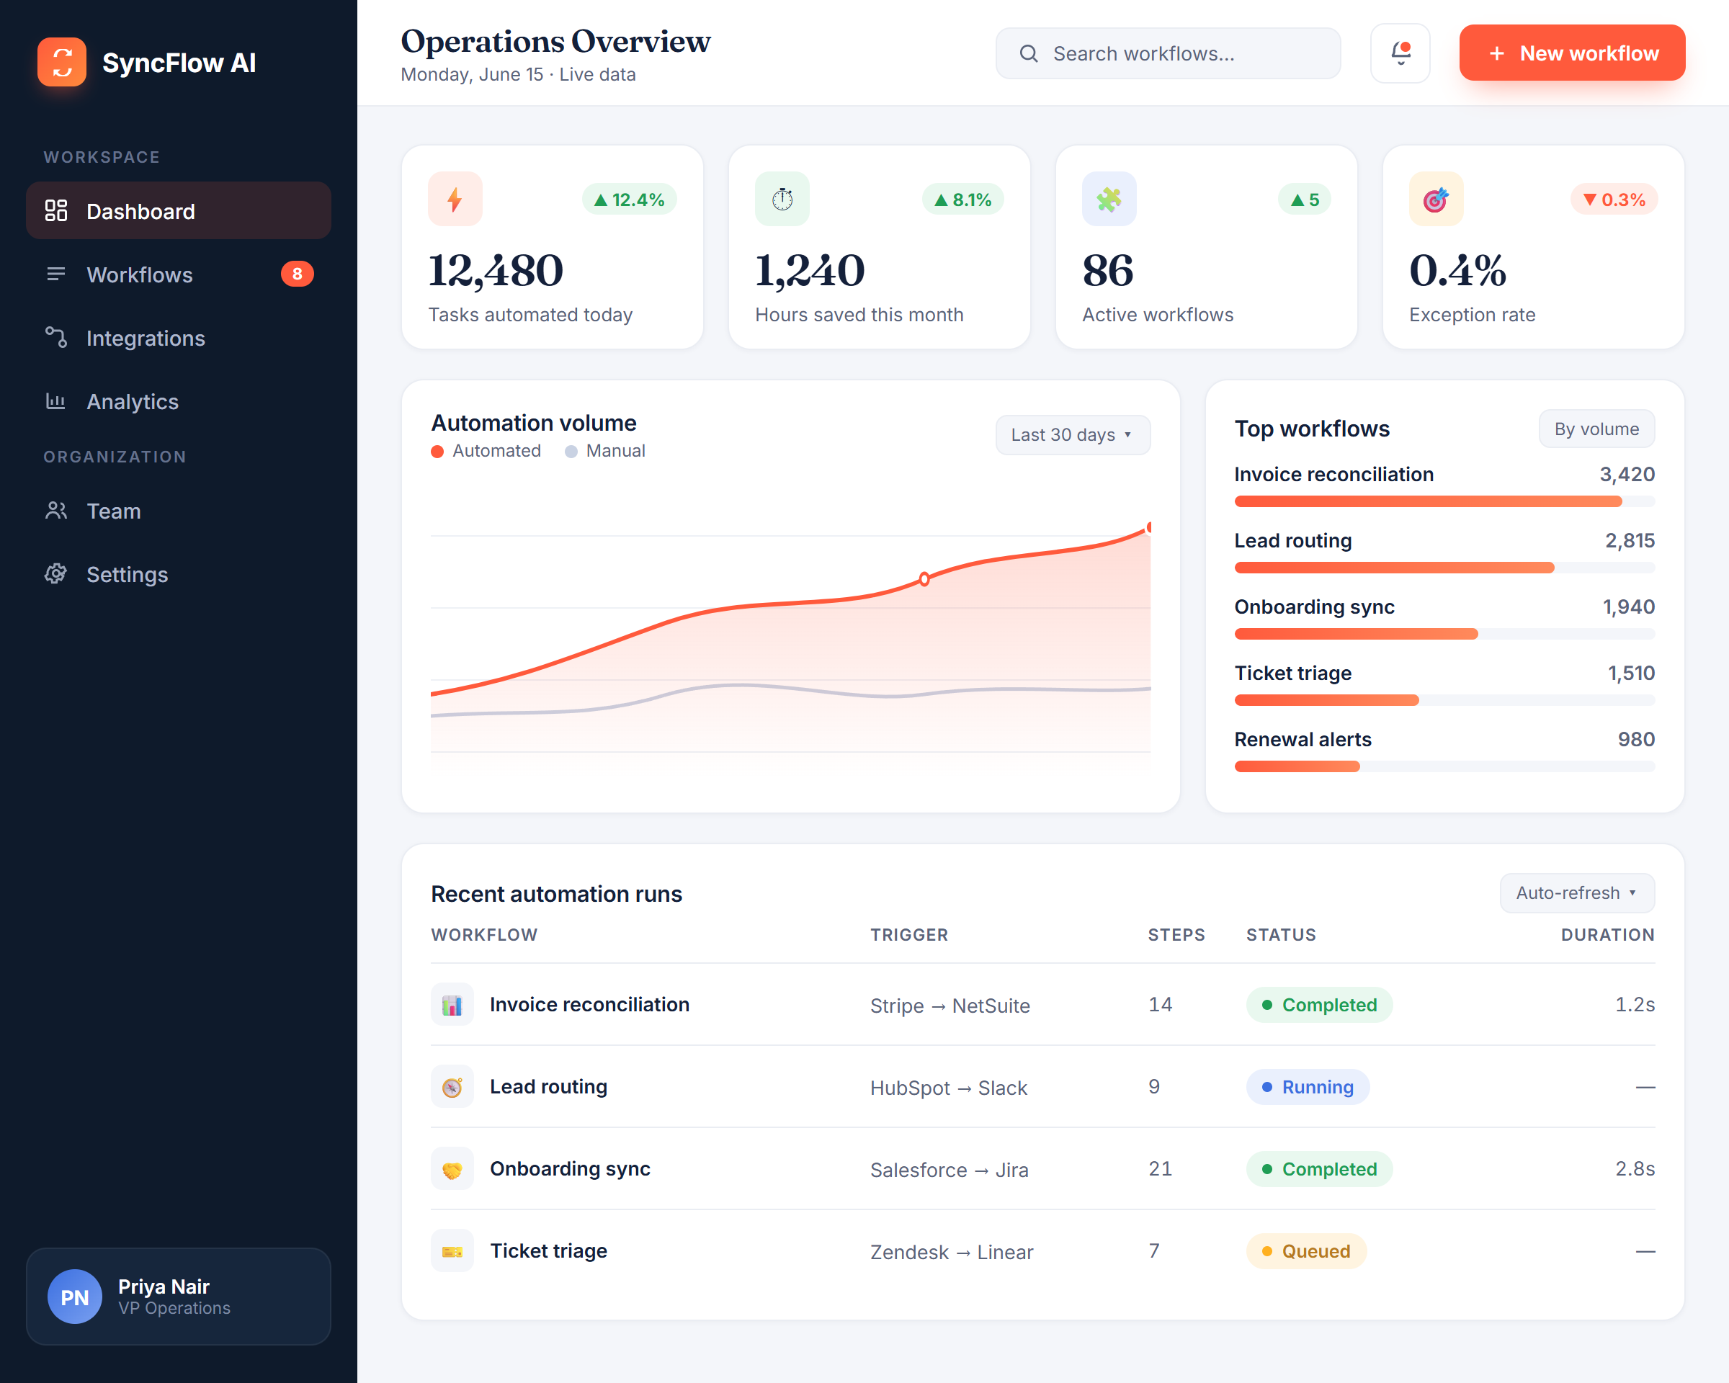Click the end data point on automated line
1729x1383 pixels.
(1149, 527)
